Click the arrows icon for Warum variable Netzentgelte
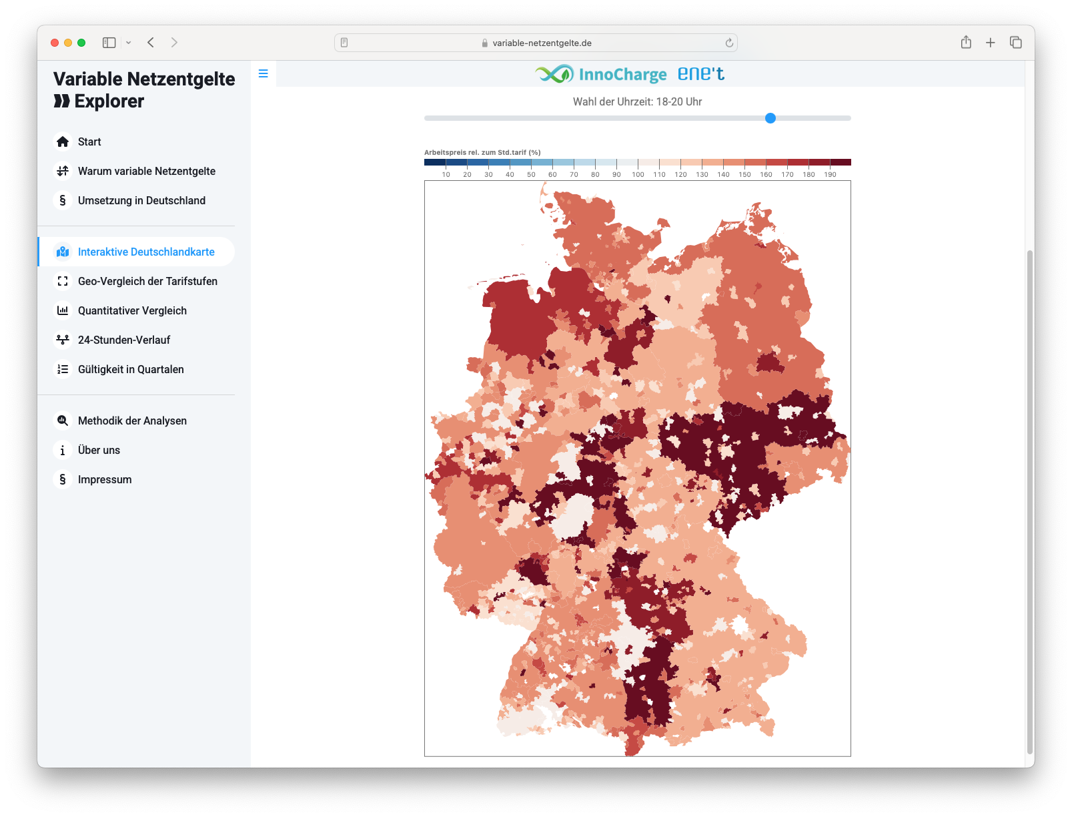 click(63, 171)
